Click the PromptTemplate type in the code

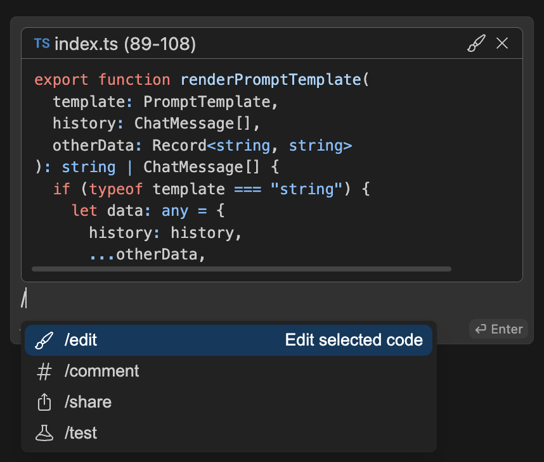[x=210, y=102]
